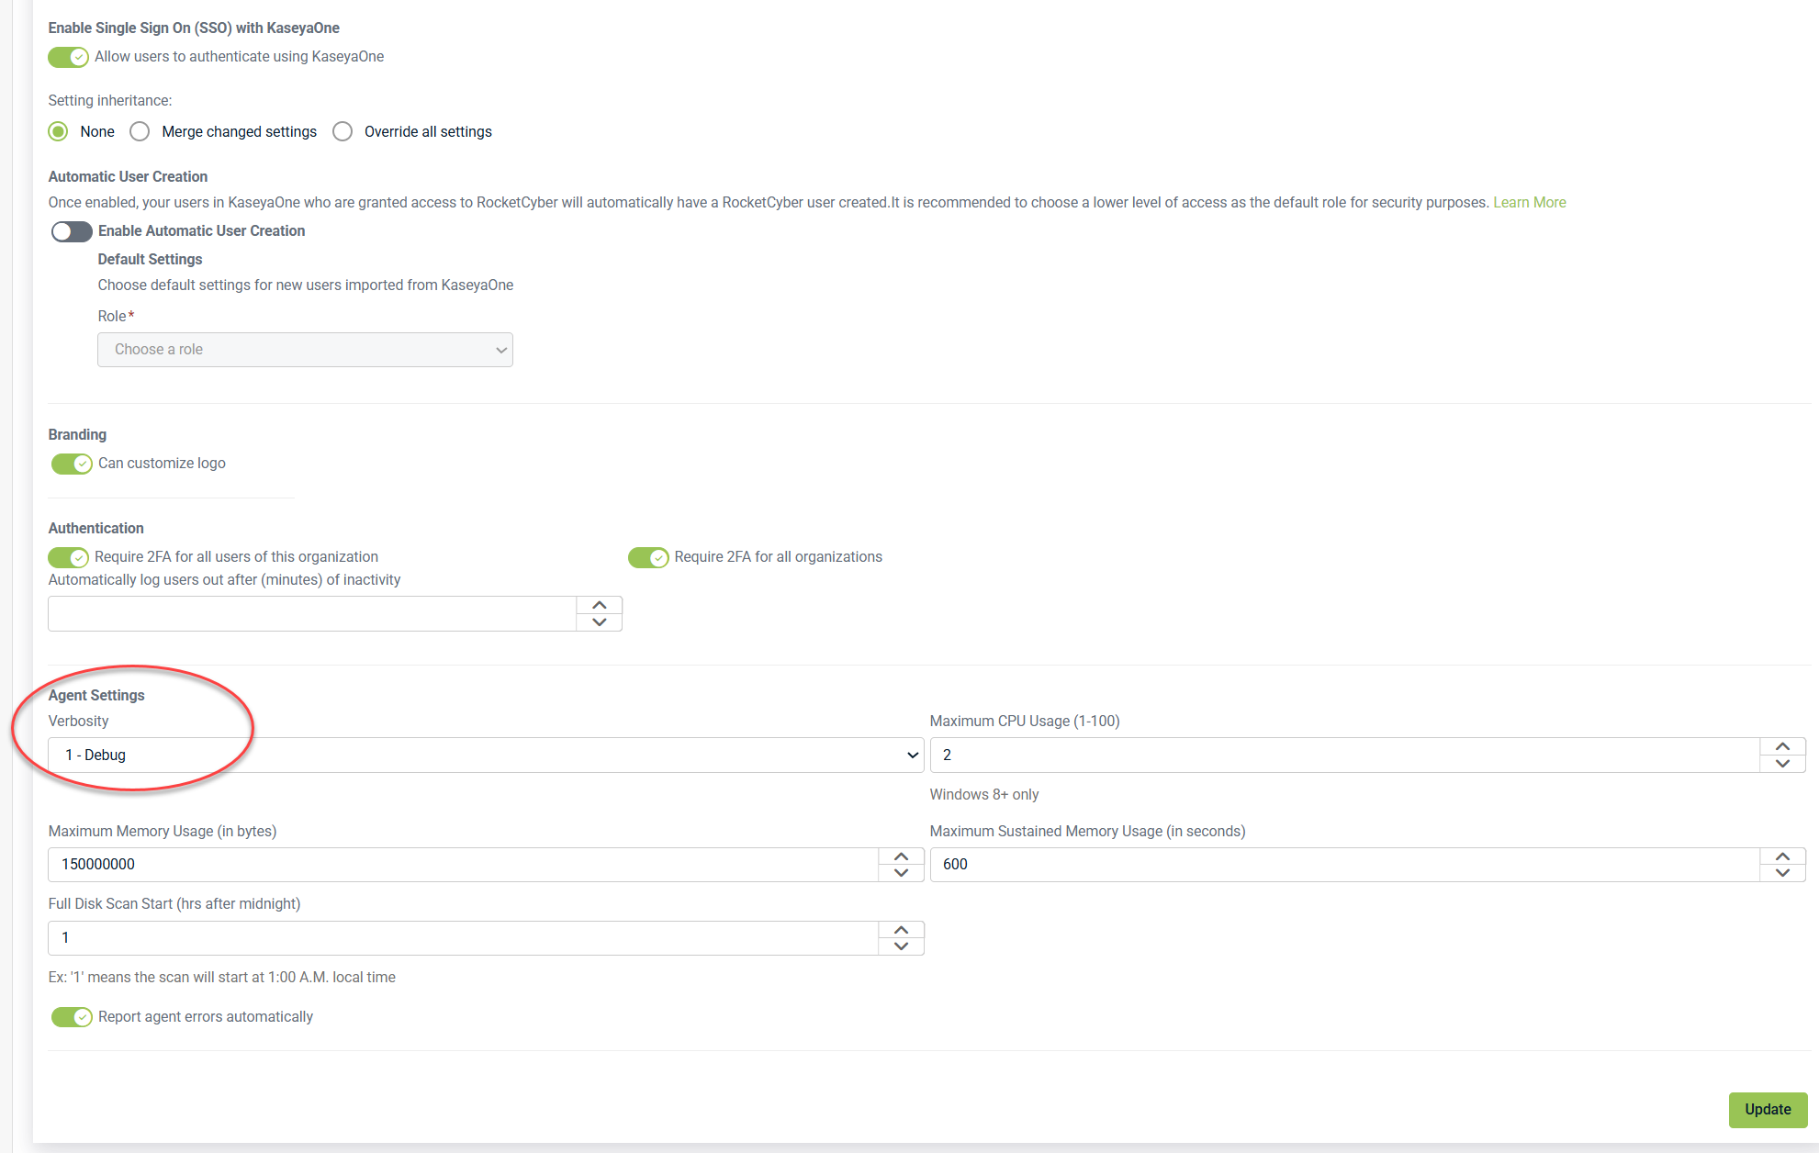The image size is (1819, 1153).
Task: Decrease the auto logout minutes
Action: pos(600,622)
